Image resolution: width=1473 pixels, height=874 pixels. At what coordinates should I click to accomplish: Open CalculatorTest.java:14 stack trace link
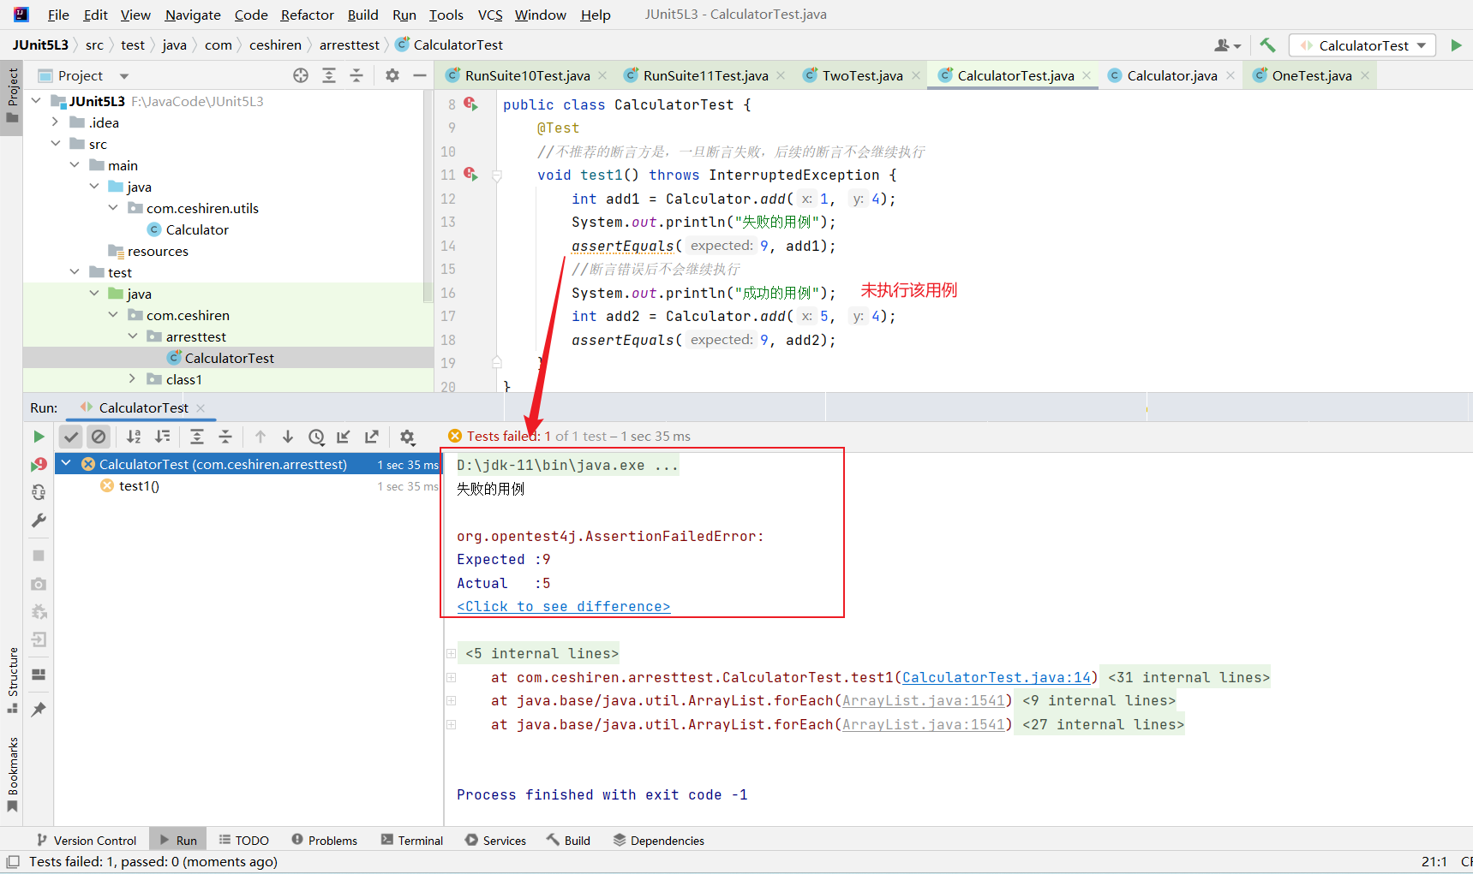(997, 678)
